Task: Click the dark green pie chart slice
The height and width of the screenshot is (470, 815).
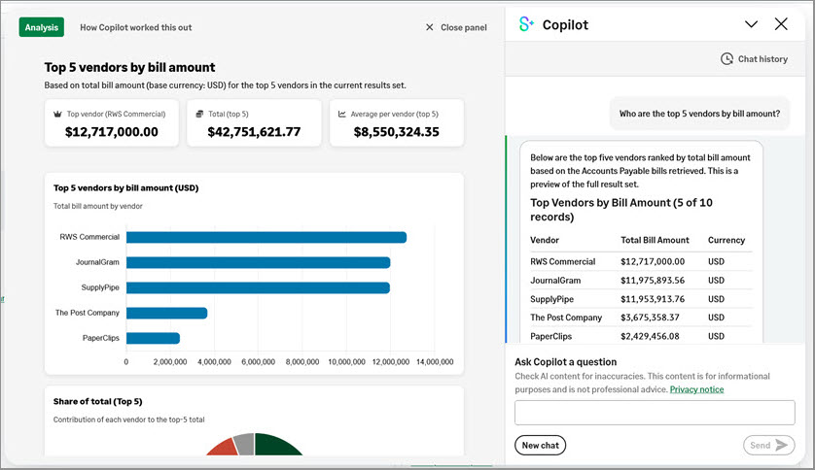Action: (x=275, y=445)
